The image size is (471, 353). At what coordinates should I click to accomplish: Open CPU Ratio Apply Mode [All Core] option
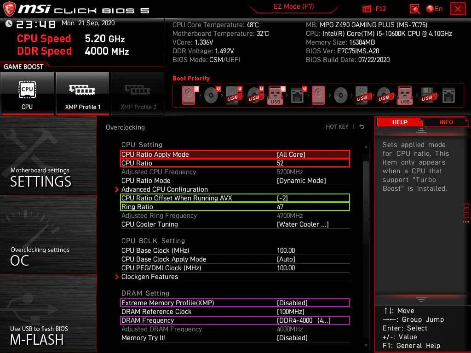(235, 154)
